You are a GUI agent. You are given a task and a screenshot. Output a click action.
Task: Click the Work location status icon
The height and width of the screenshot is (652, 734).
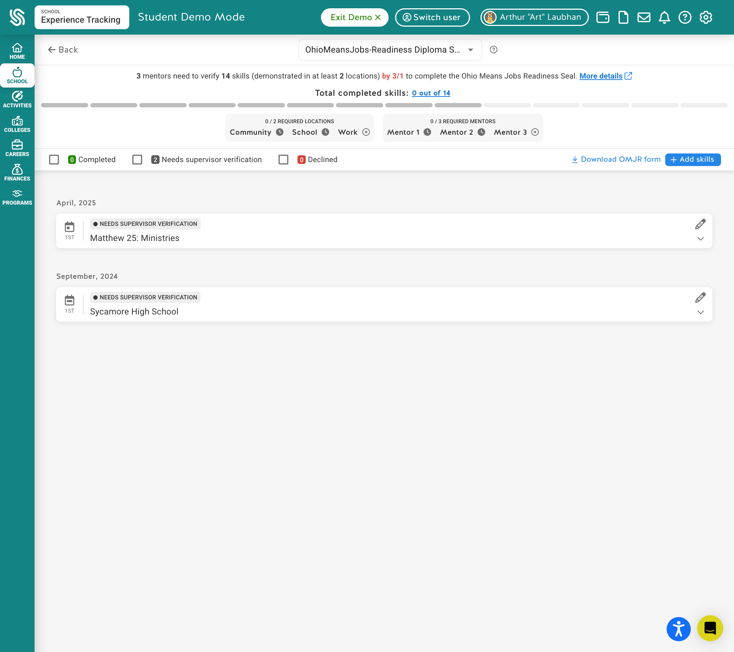[x=366, y=132]
